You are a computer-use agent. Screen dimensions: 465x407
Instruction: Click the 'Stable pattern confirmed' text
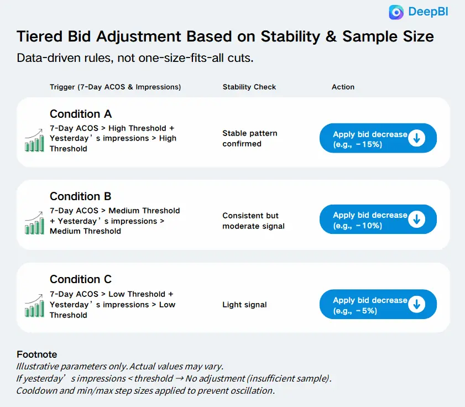[250, 138]
